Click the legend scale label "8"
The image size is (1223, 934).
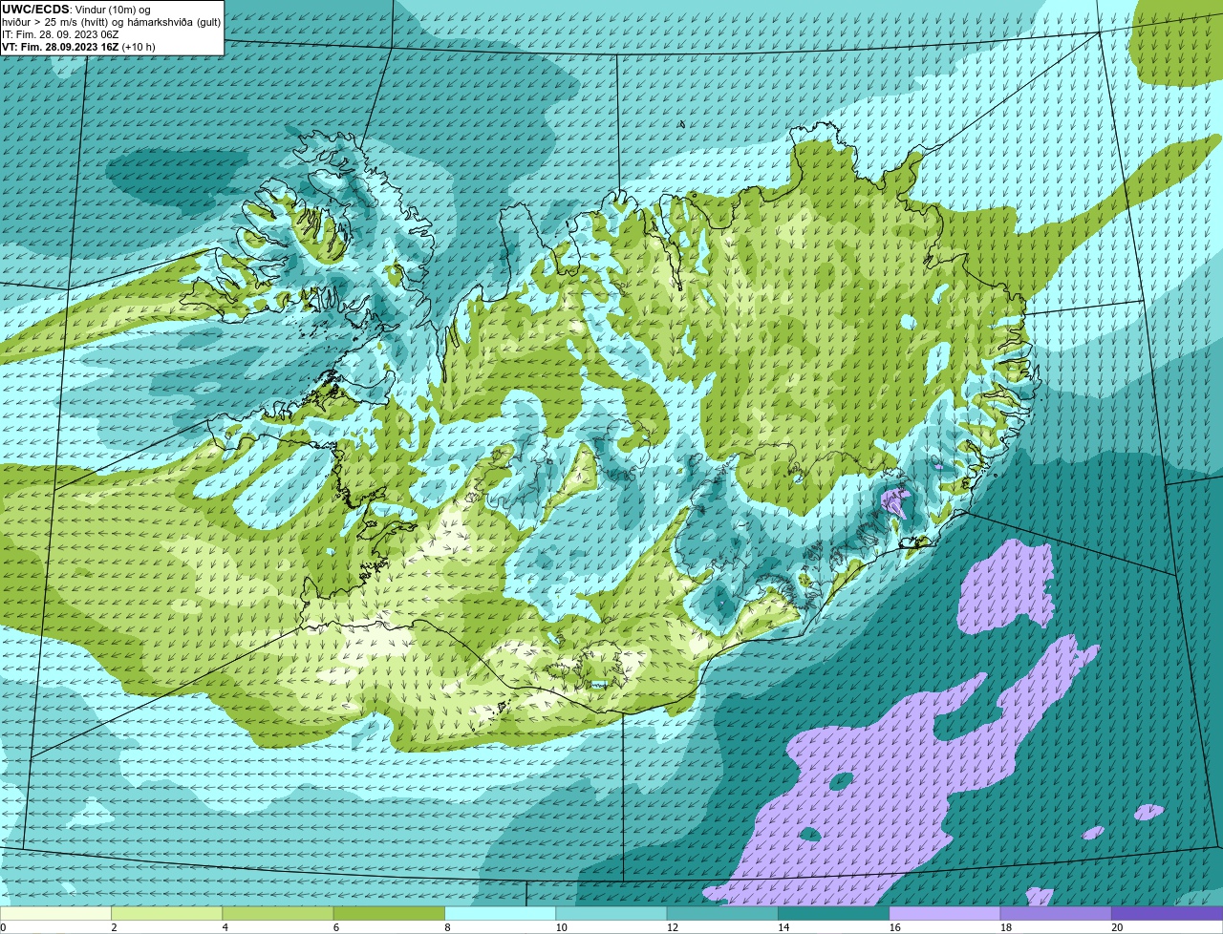pyautogui.click(x=447, y=927)
